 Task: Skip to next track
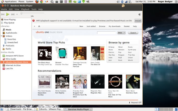click(13, 14)
